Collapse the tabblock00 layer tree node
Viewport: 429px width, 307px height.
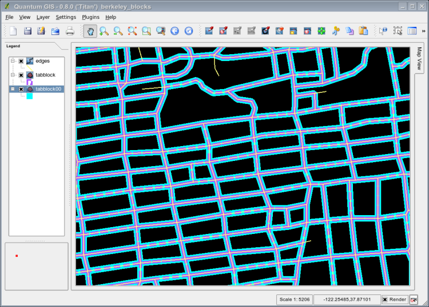point(13,89)
